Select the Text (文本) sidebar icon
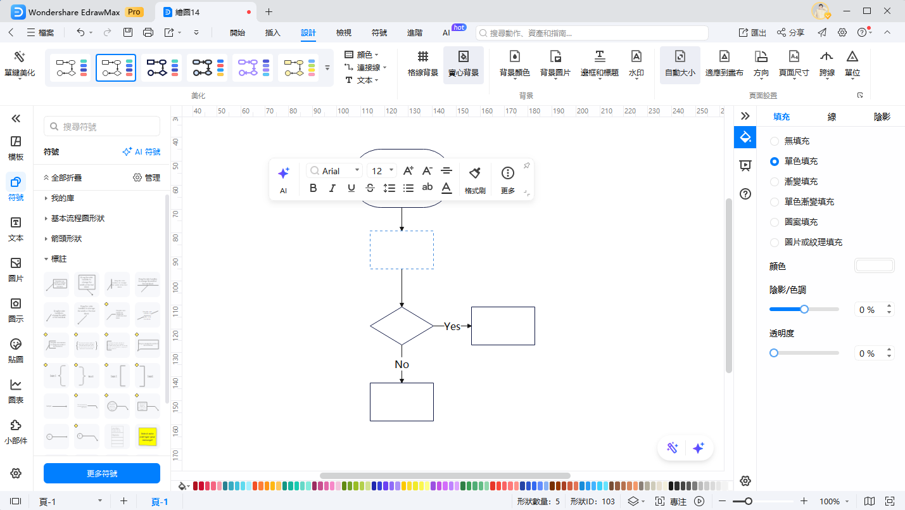905x510 pixels. click(x=16, y=223)
